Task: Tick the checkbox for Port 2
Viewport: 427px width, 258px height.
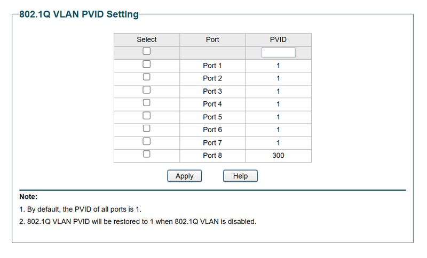Action: (146, 77)
